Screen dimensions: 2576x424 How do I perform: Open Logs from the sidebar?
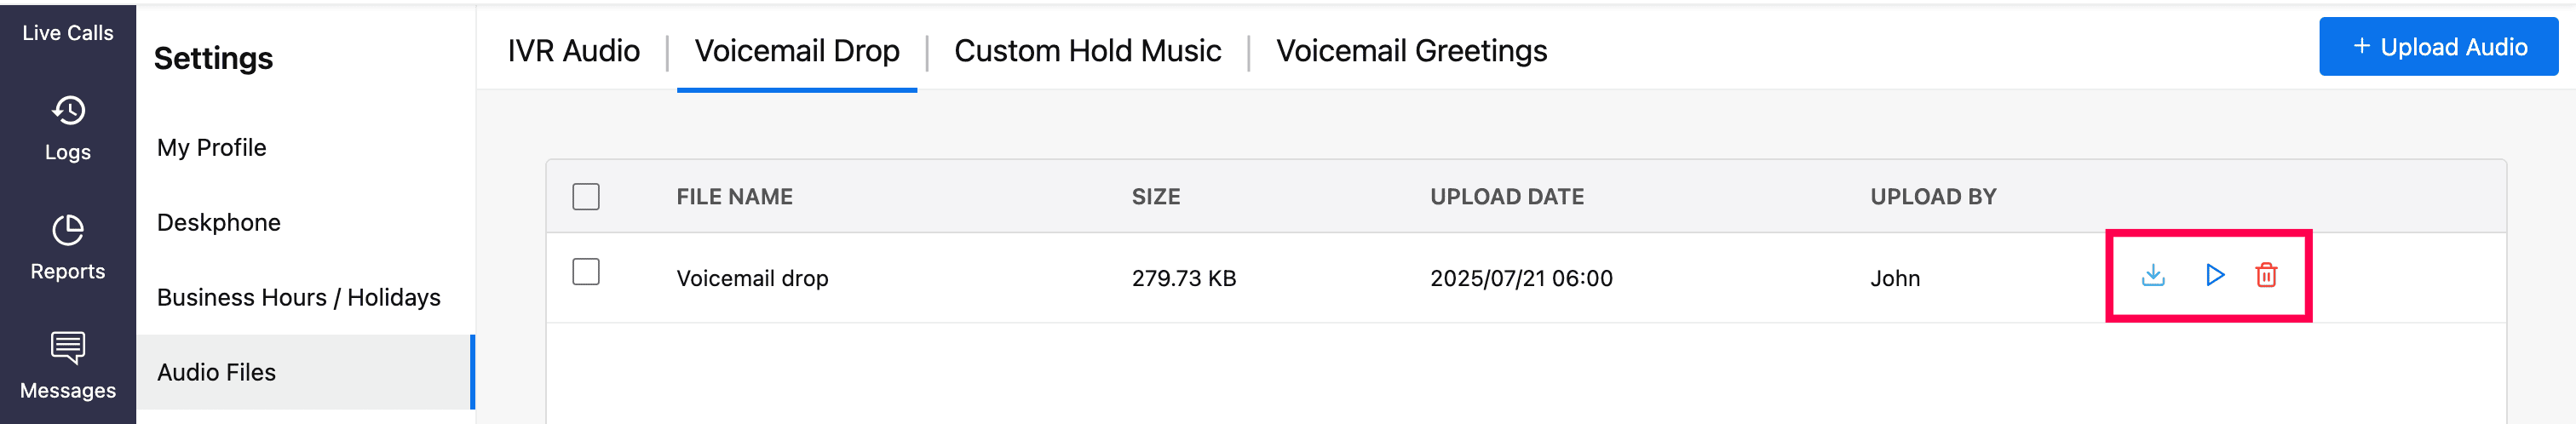(68, 128)
